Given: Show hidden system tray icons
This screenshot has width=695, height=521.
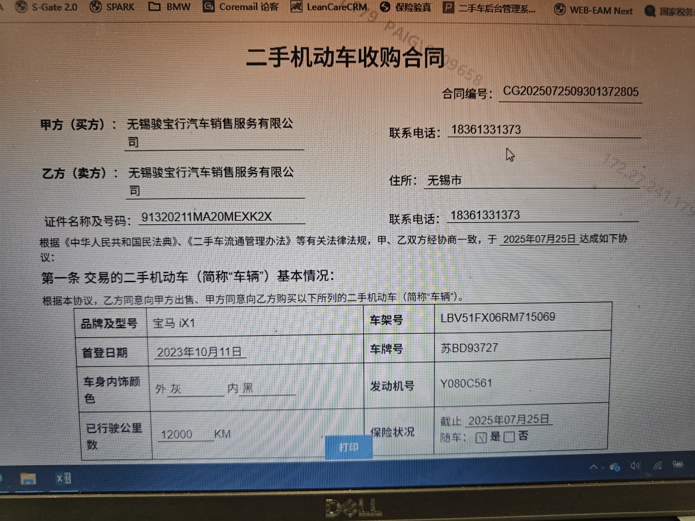Looking at the screenshot, I should pos(593,467).
